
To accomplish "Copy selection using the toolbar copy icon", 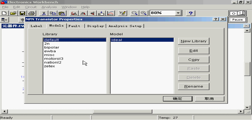I will (52, 13).
